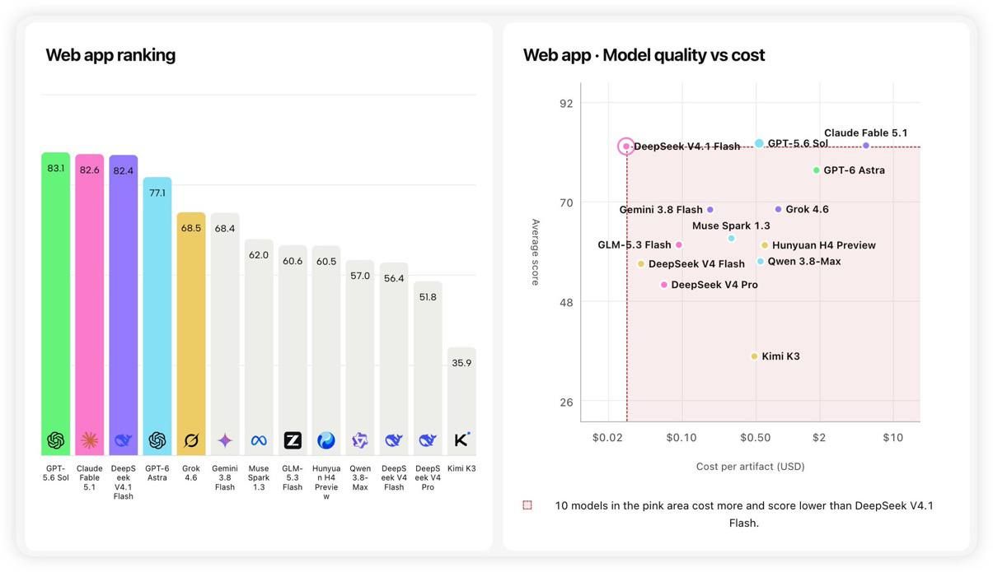
Task: Click the Kimi K logo in the 35.9 bar
Action: point(461,440)
